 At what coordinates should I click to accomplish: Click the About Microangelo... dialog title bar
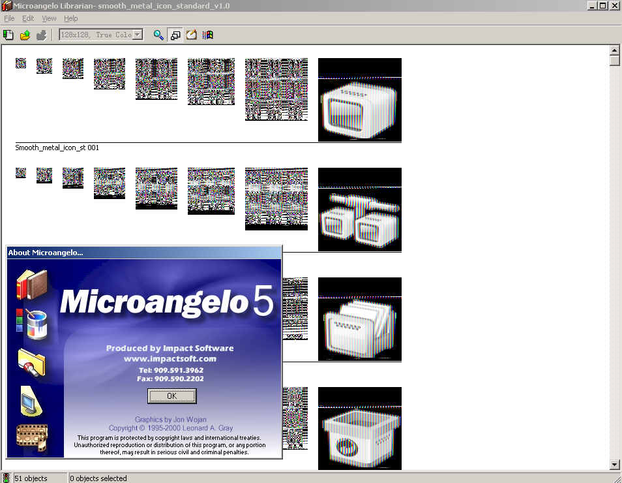pos(144,253)
